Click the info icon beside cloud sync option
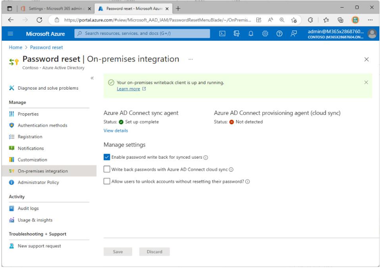Viewport: 381px width, 269px height. (231, 170)
